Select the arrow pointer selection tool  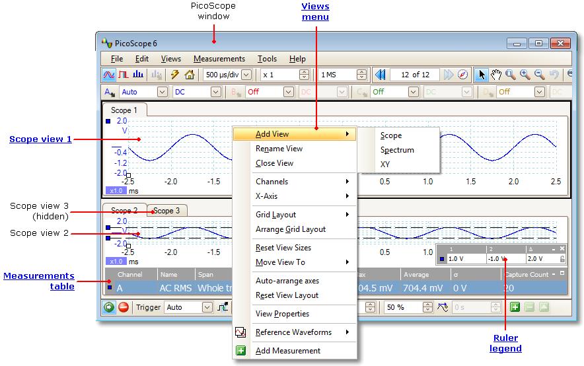point(481,75)
